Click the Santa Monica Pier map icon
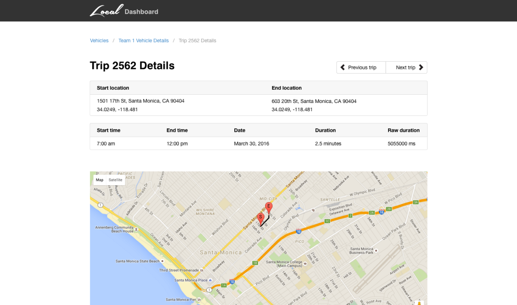The height and width of the screenshot is (305, 517). [199, 299]
